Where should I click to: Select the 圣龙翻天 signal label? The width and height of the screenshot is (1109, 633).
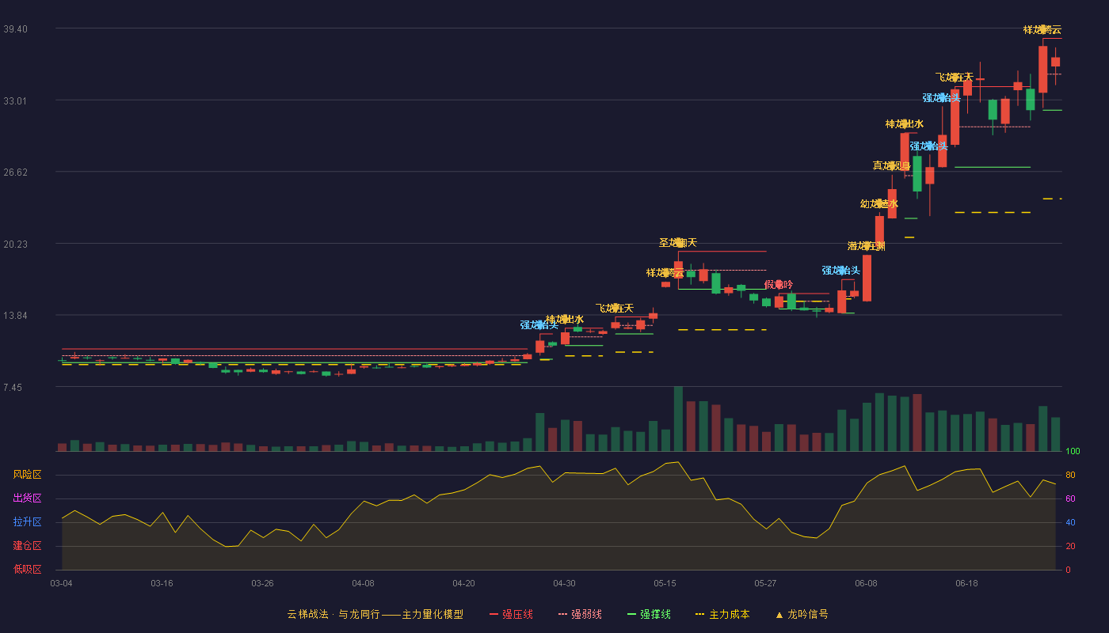pos(678,243)
